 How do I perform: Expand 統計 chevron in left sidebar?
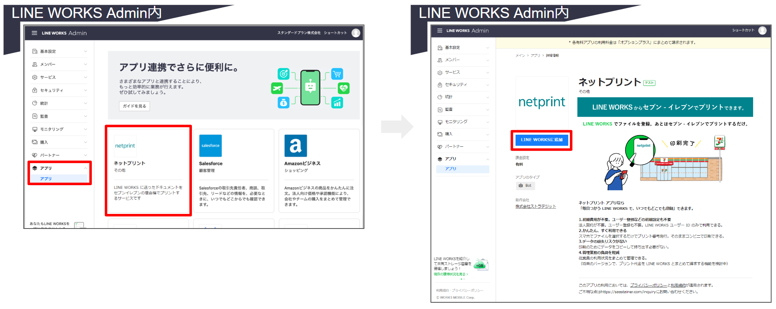coord(86,103)
